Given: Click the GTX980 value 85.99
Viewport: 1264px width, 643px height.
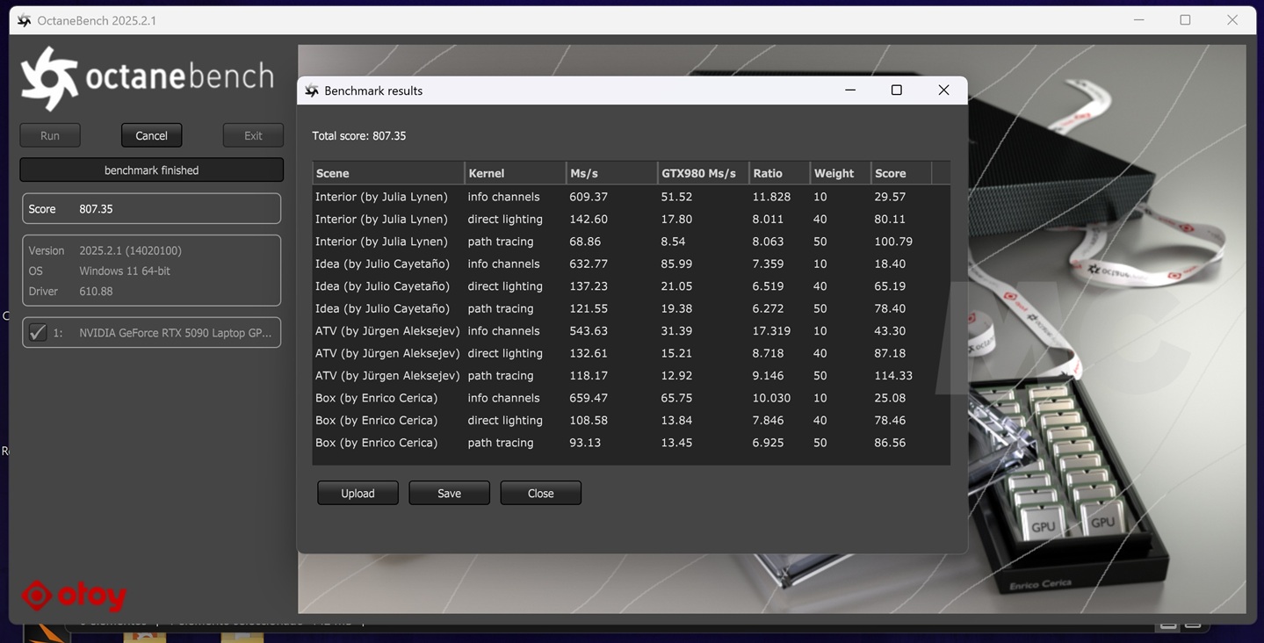Looking at the screenshot, I should (676, 264).
